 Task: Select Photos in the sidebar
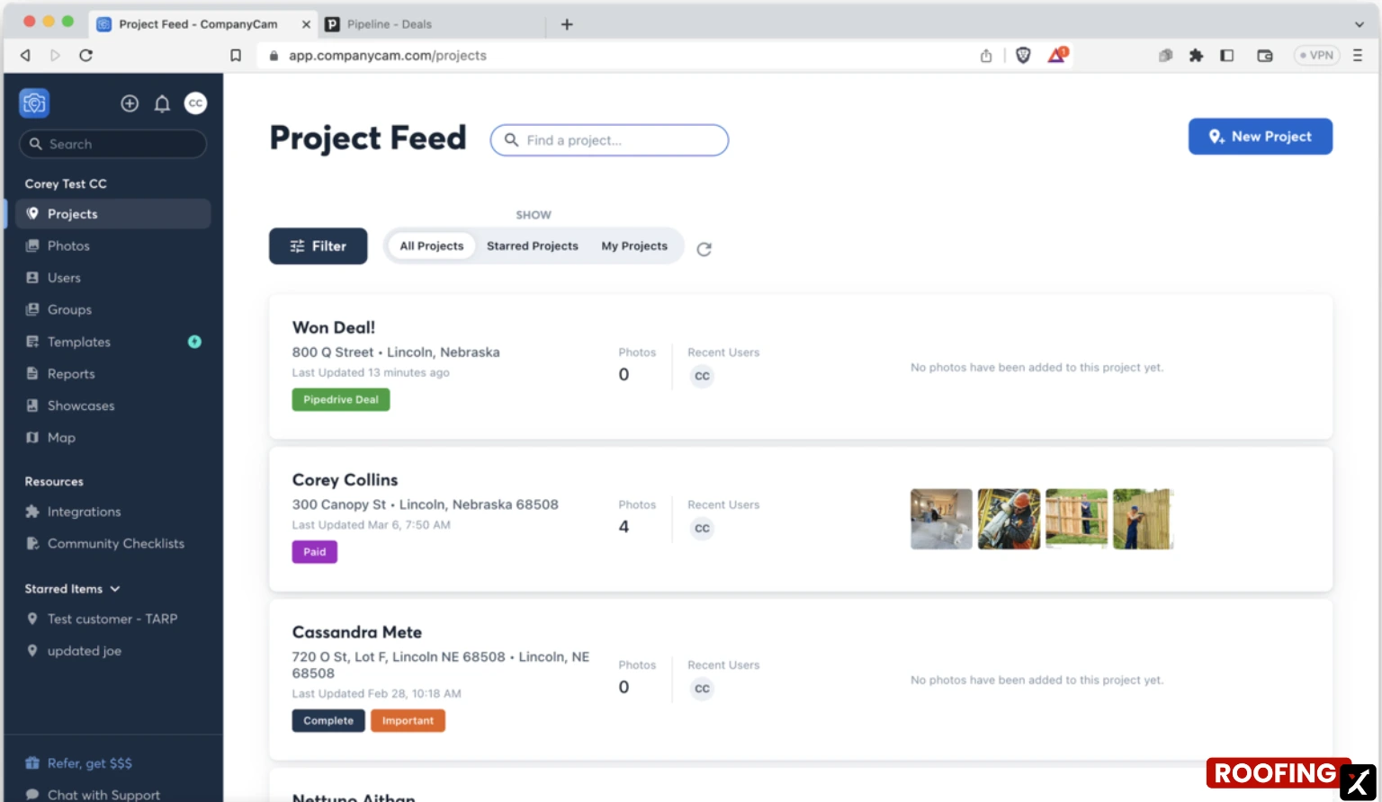pos(67,245)
